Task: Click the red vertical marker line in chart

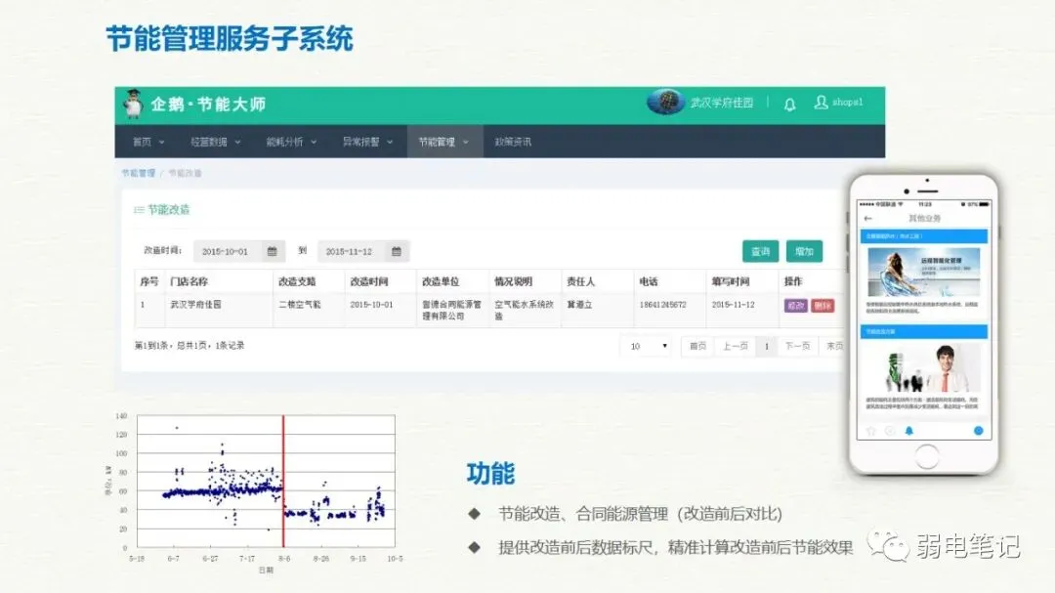Action: (x=283, y=481)
